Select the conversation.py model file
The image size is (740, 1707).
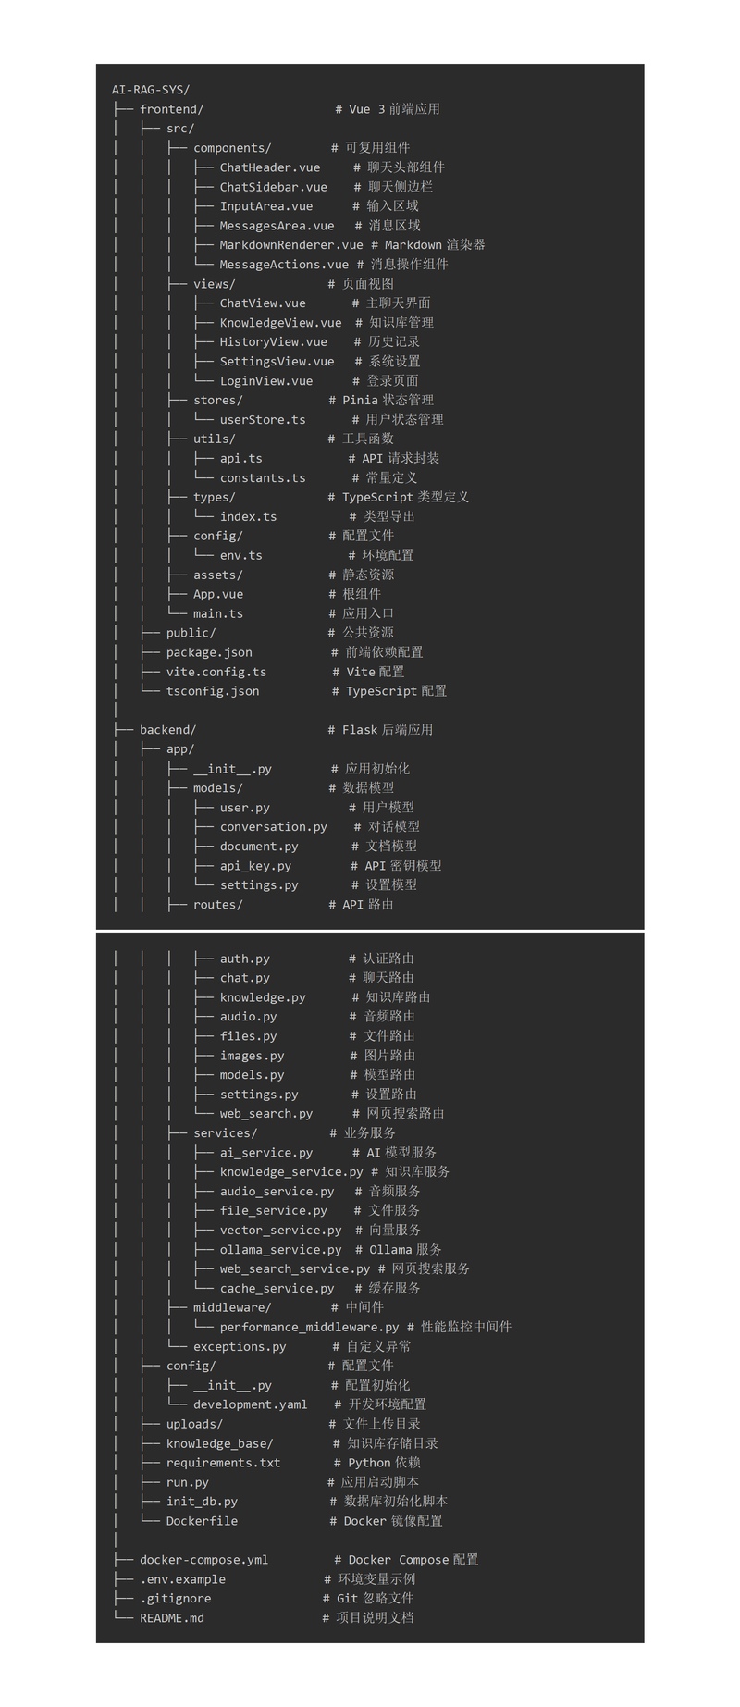pos(273,827)
